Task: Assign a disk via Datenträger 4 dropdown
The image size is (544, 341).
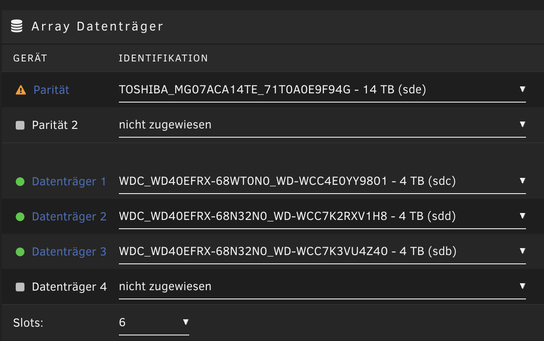Action: [x=322, y=287]
